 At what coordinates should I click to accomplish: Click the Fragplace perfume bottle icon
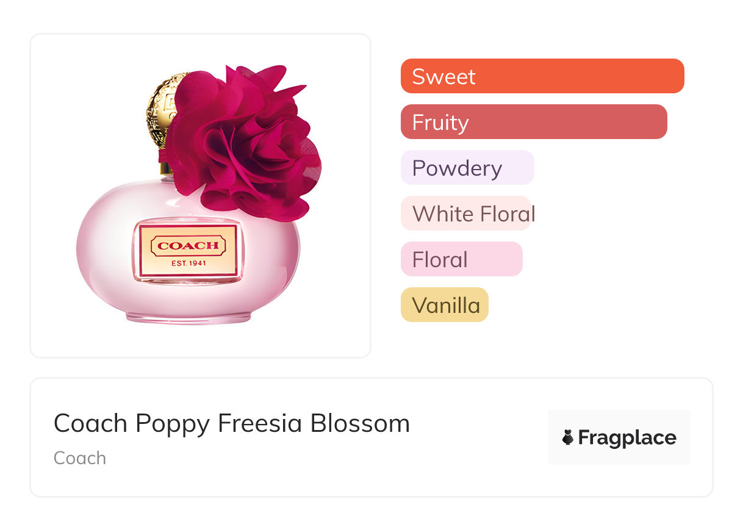tap(568, 437)
